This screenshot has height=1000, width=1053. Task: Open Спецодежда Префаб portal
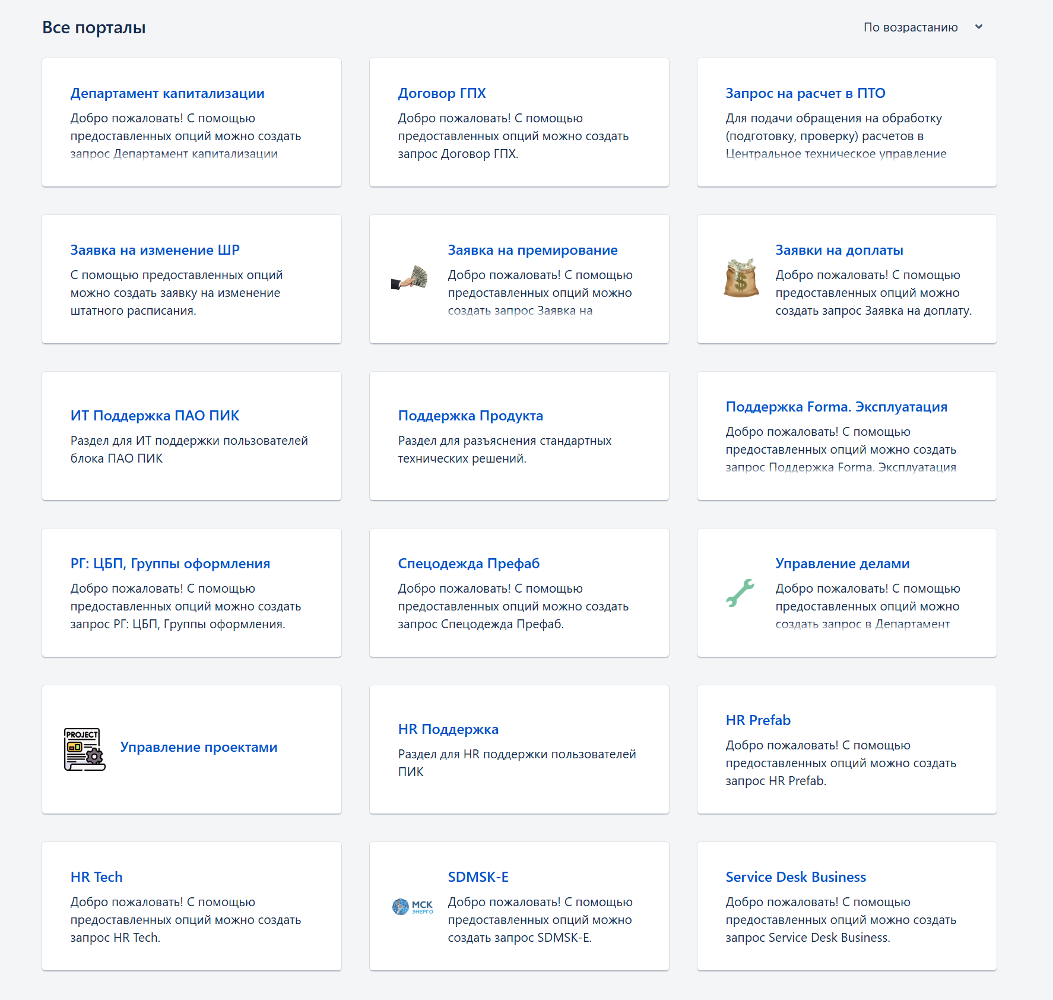coord(469,564)
